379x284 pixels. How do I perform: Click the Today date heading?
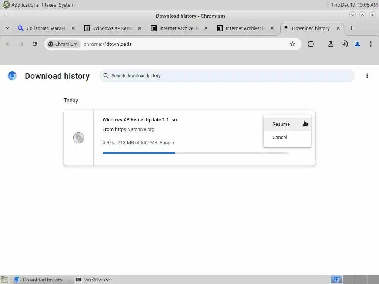pos(71,101)
